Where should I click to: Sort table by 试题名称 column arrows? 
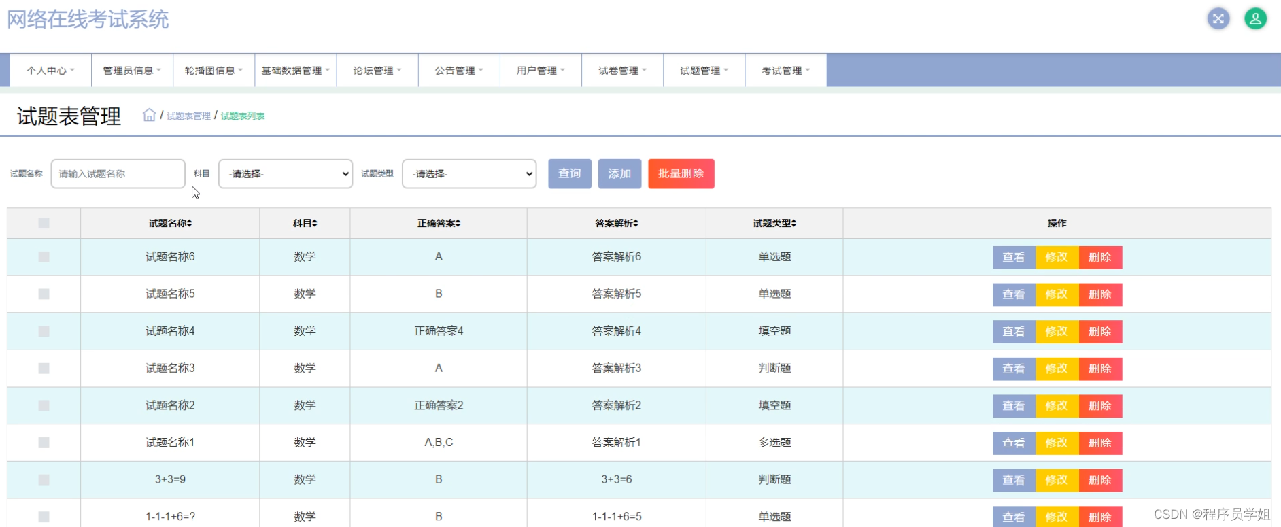(190, 223)
